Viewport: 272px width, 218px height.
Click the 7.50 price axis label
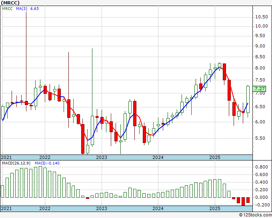(260, 80)
